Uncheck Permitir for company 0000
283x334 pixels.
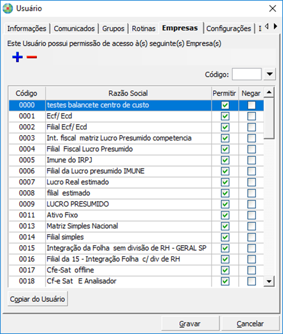(x=225, y=105)
